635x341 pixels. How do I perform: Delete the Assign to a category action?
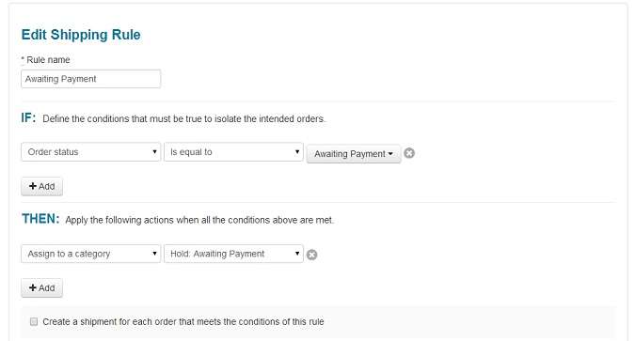click(311, 255)
